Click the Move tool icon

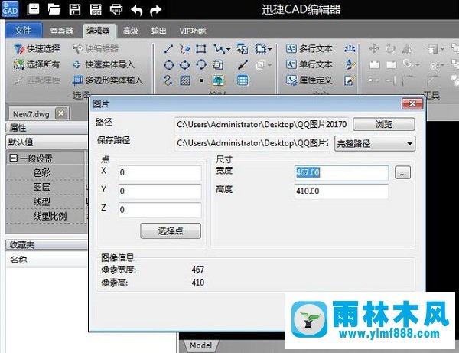pos(374,49)
